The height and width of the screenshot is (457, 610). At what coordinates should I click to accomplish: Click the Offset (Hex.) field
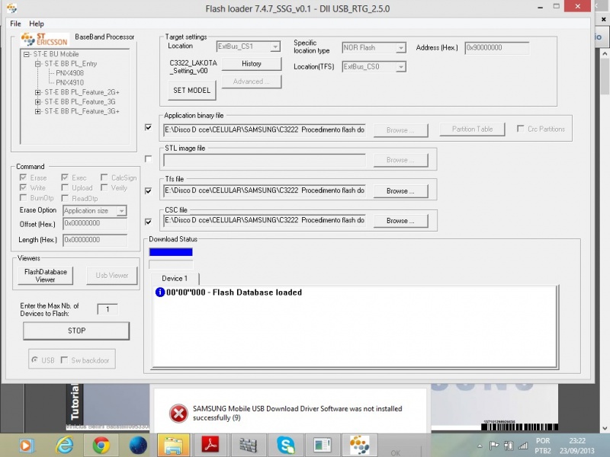95,223
